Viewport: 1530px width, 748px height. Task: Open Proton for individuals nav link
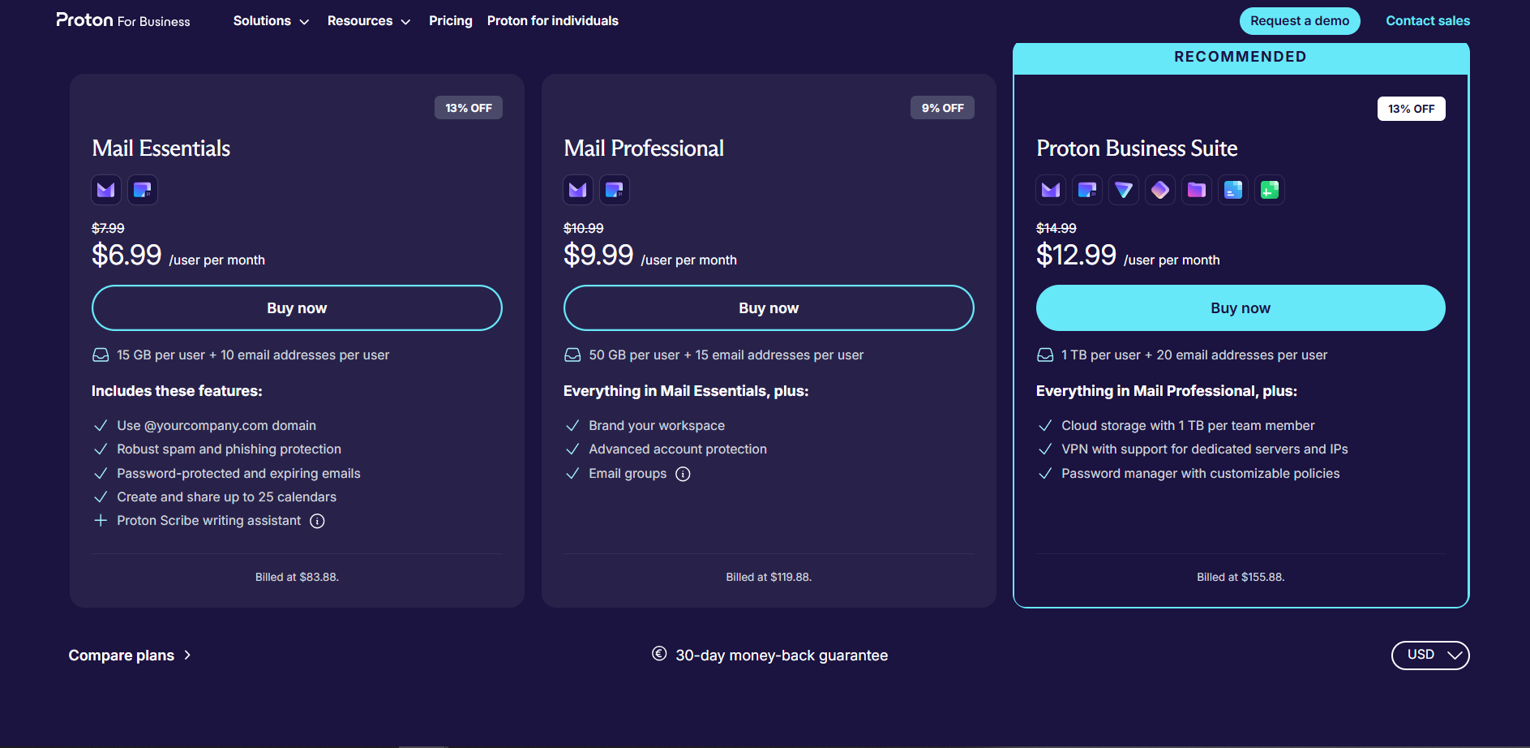pyautogui.click(x=553, y=21)
